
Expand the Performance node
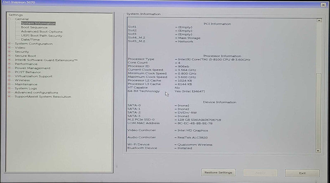9,64
